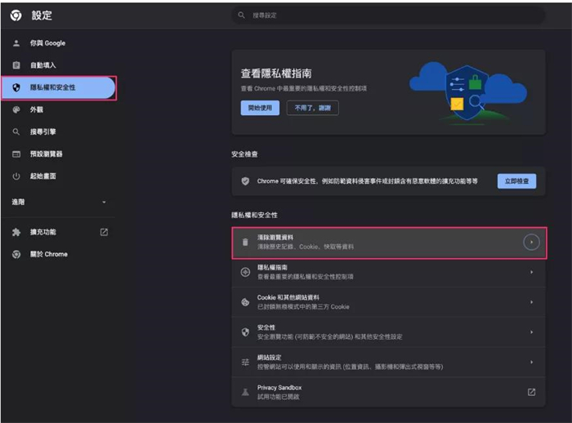Open the 隱私權指南 row chevron

click(x=531, y=272)
